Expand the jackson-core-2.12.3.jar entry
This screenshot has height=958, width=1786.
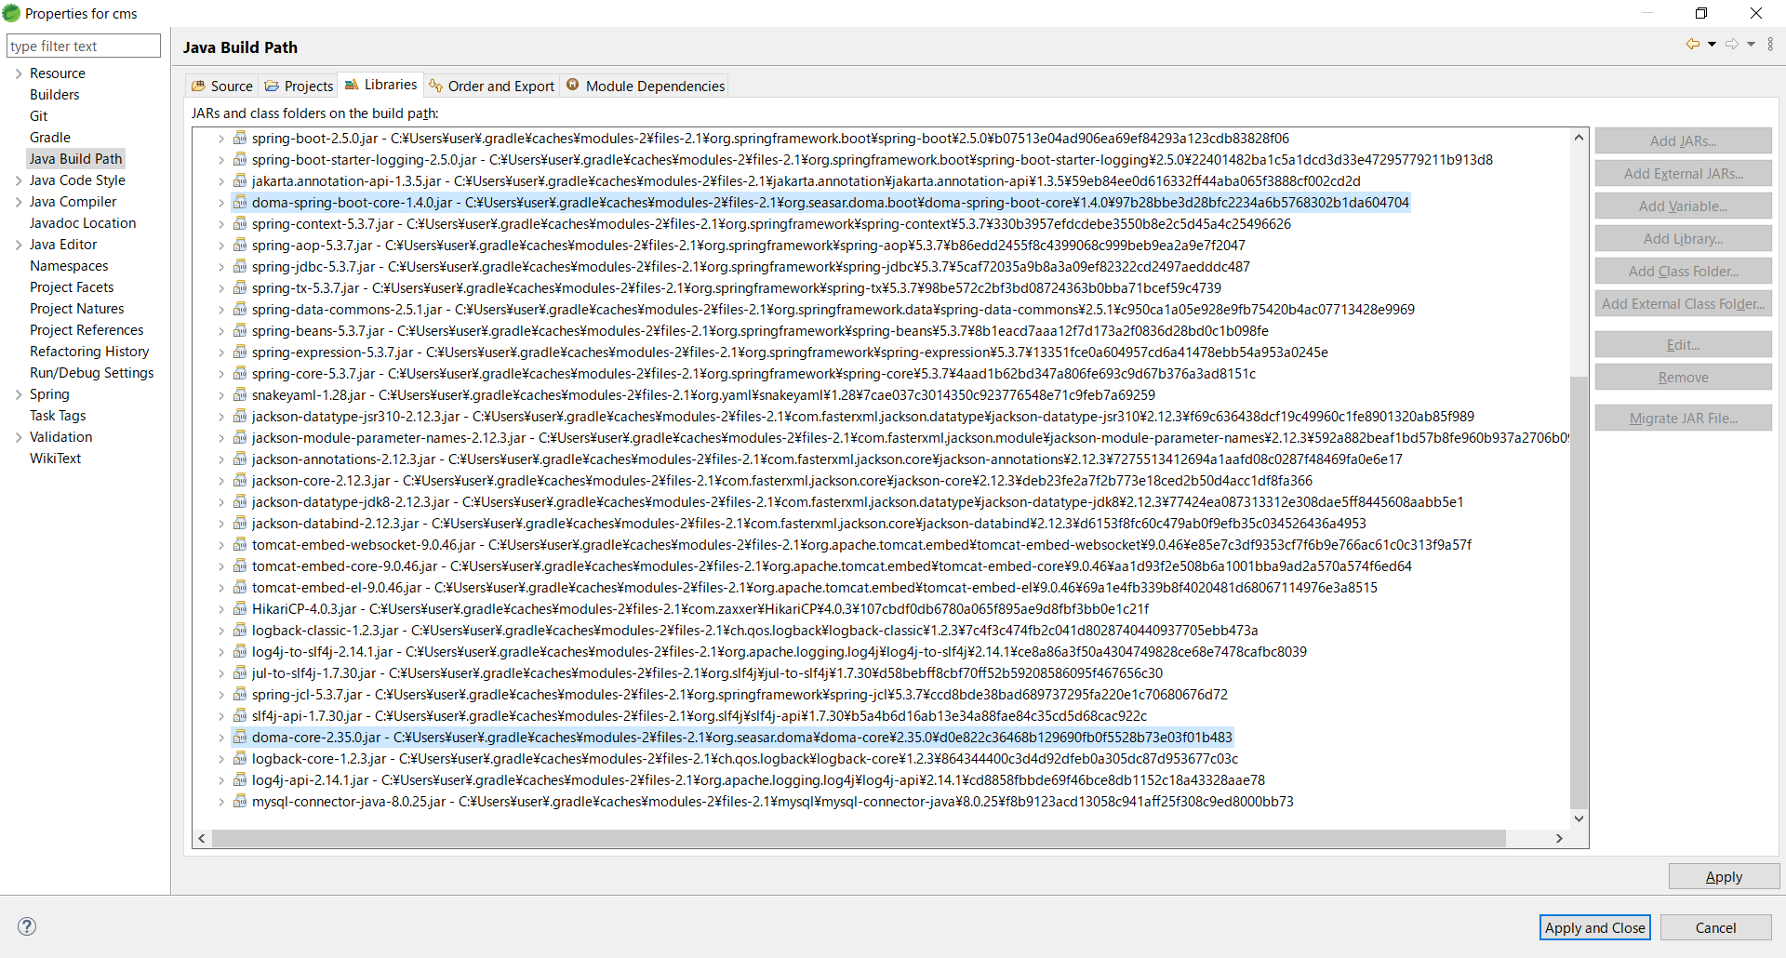[x=220, y=481]
